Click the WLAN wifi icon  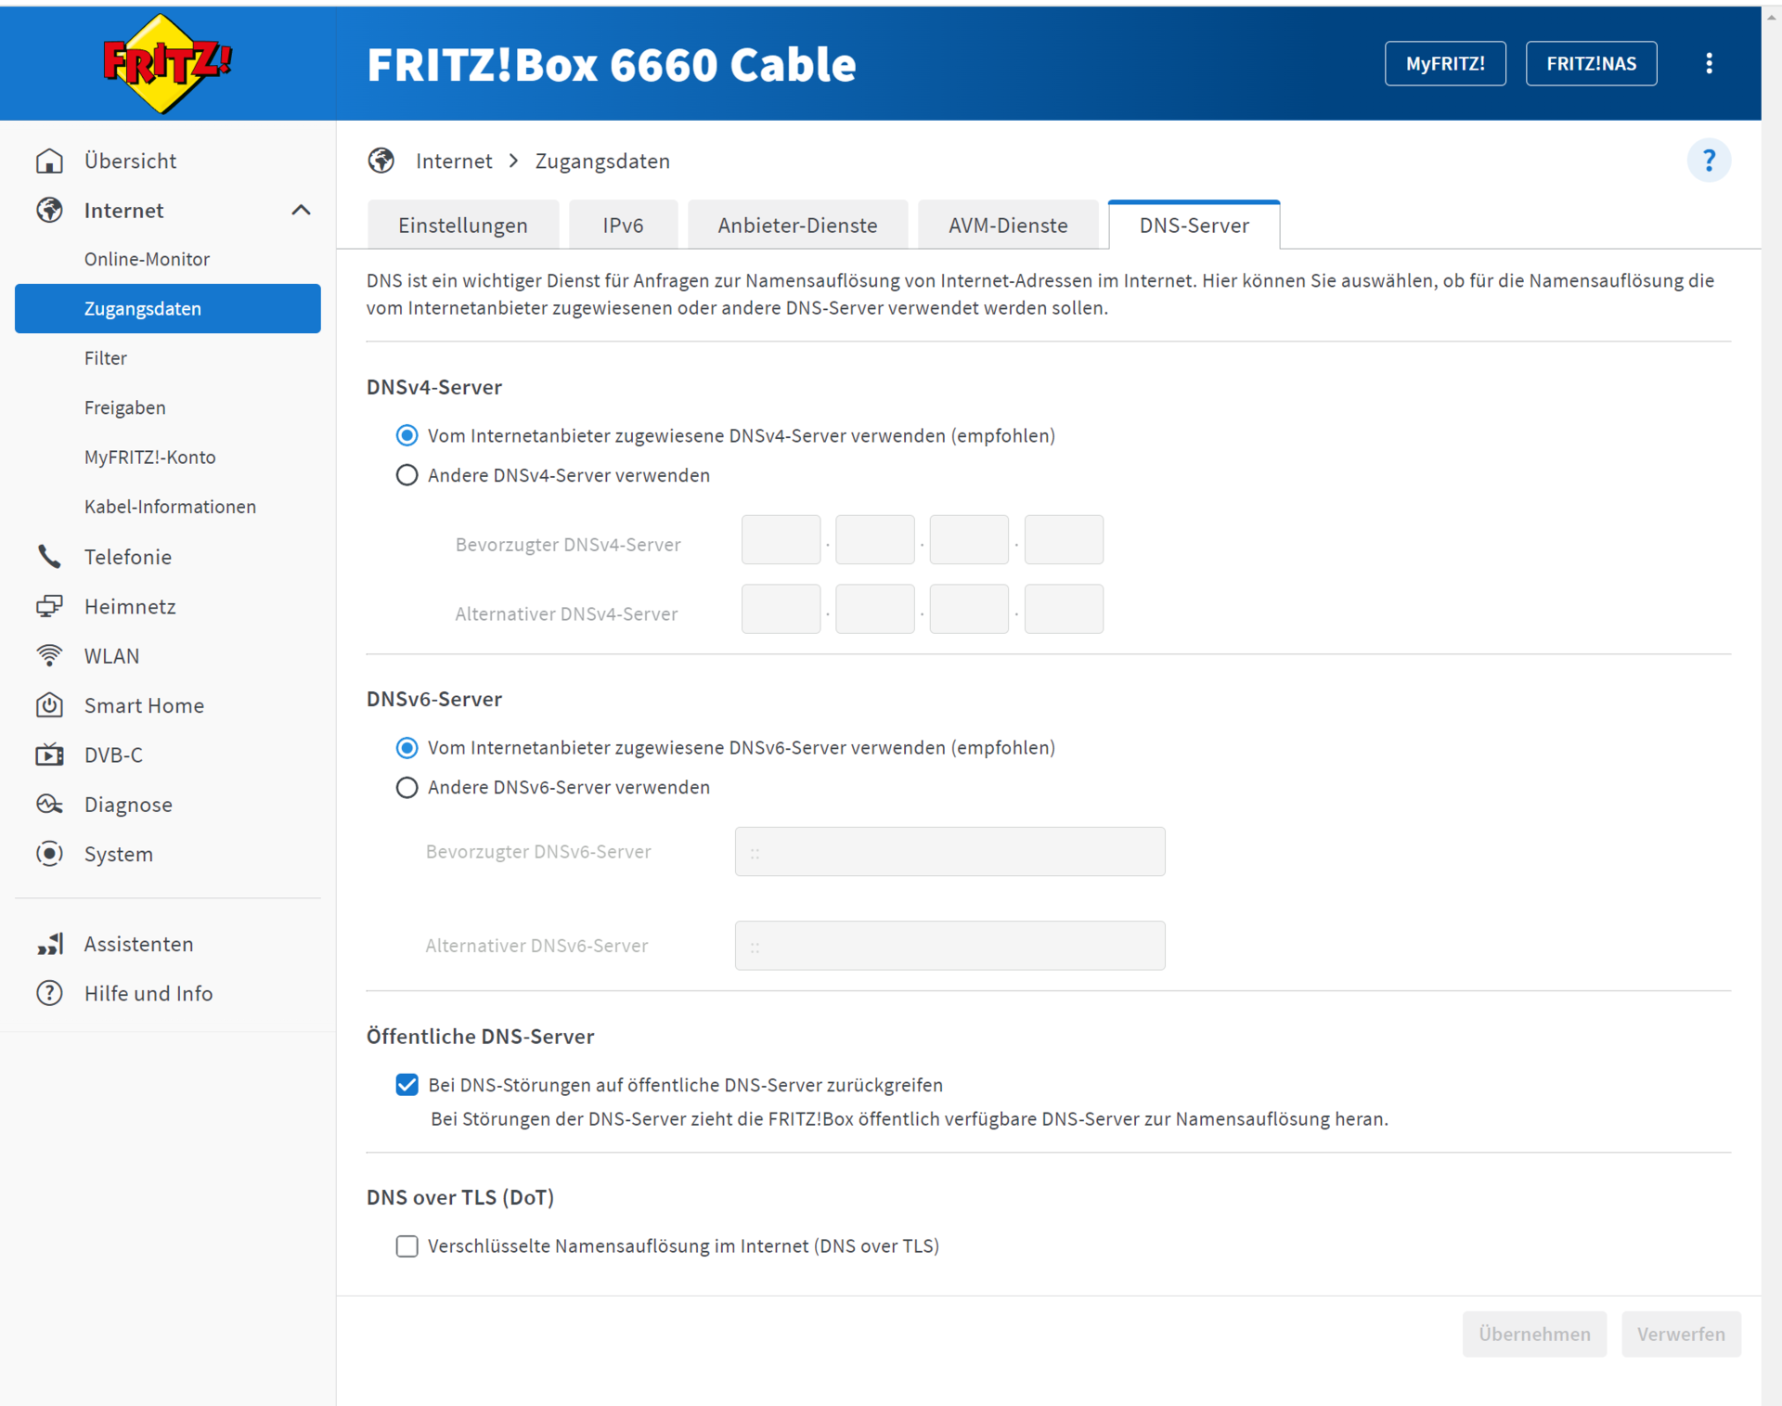pyautogui.click(x=49, y=656)
